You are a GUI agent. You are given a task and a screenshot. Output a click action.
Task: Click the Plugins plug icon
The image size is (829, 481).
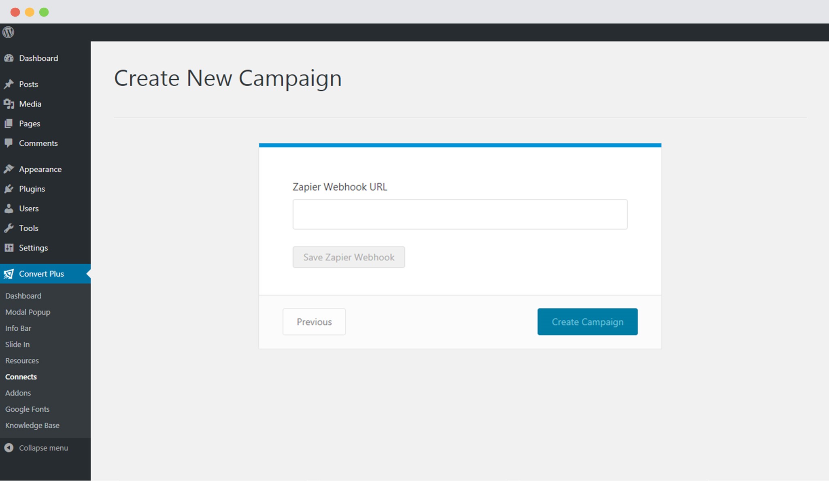click(x=9, y=189)
